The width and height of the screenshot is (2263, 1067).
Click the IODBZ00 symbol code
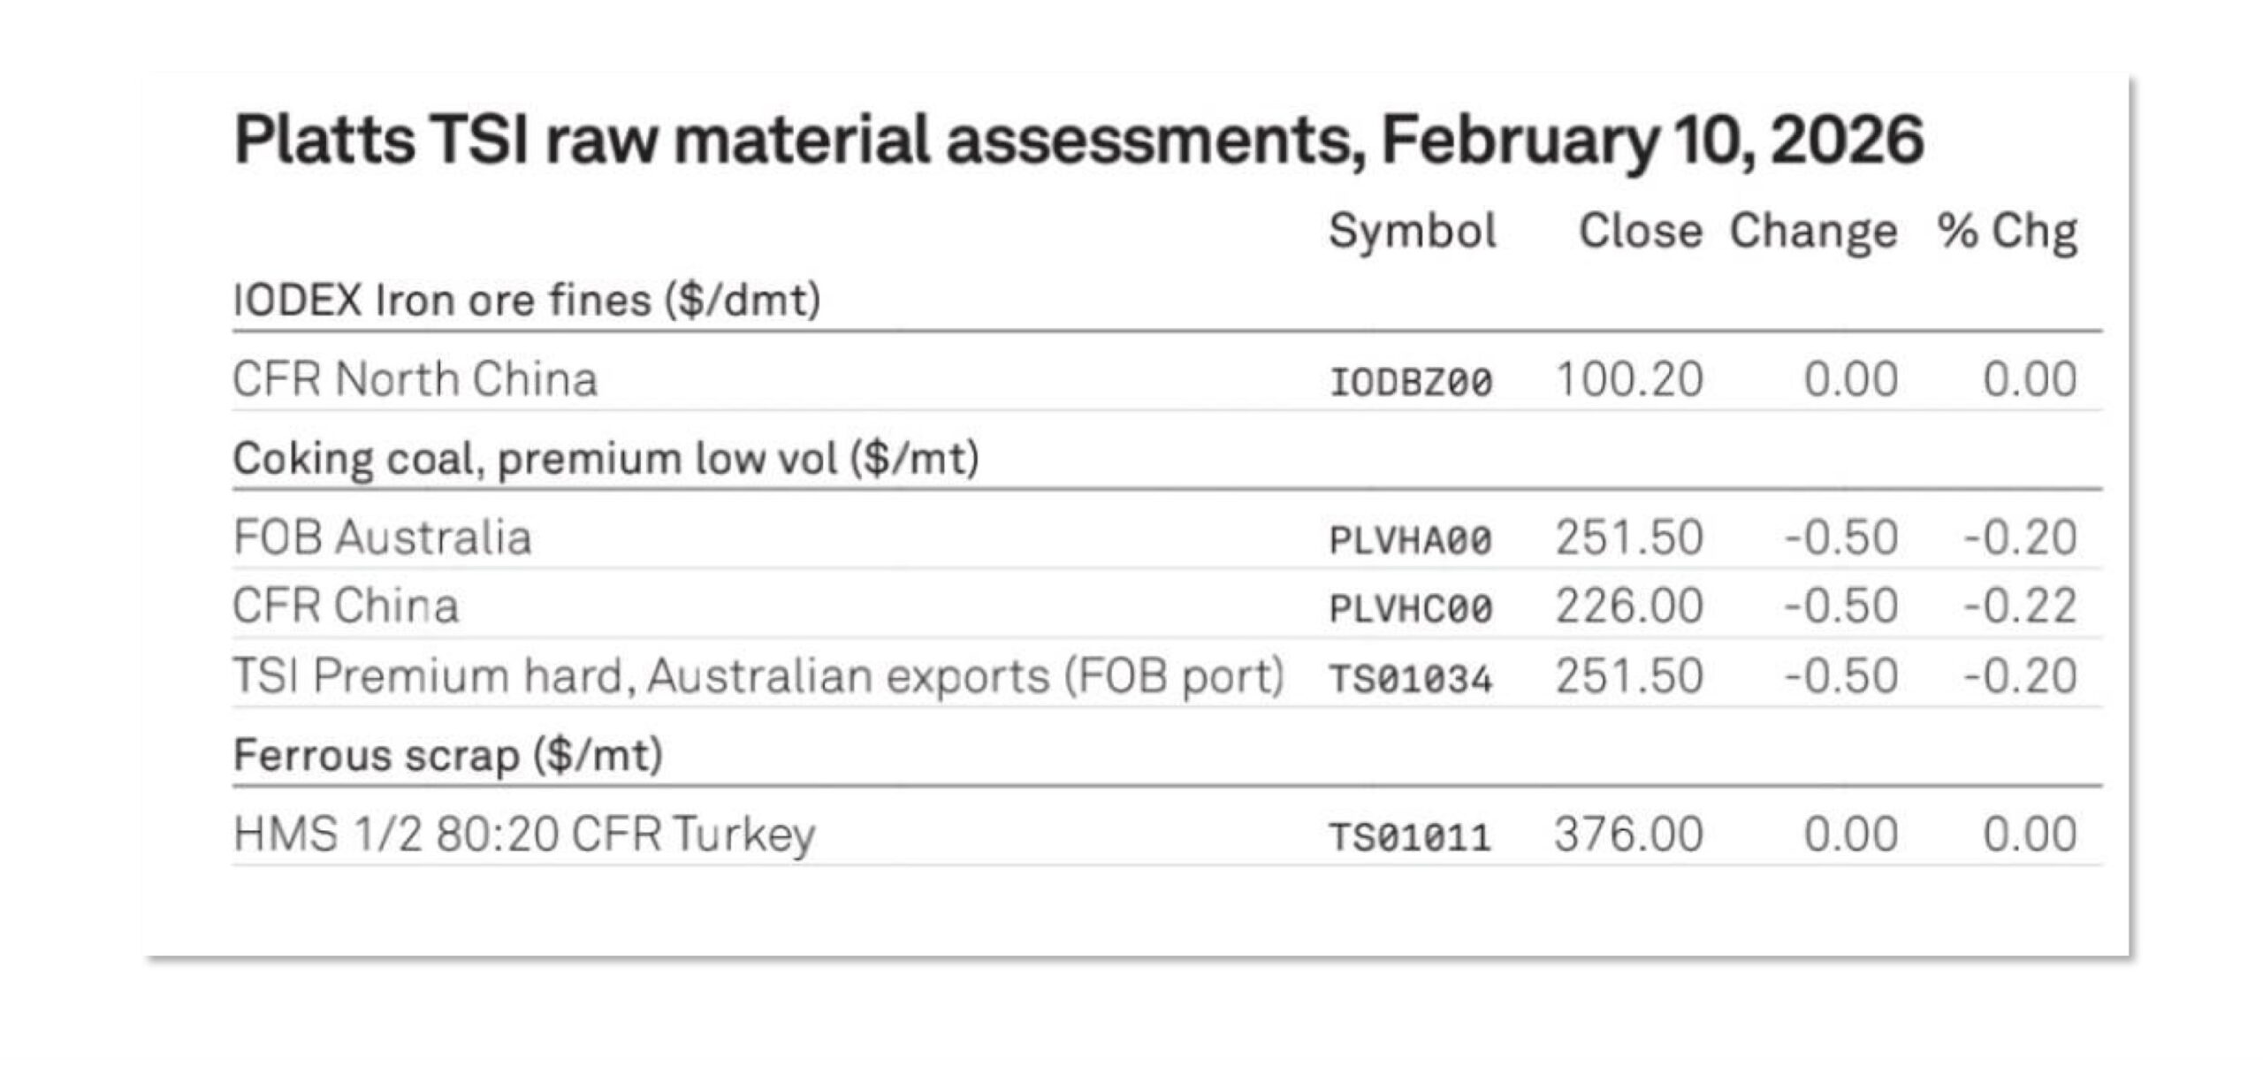click(x=1411, y=382)
